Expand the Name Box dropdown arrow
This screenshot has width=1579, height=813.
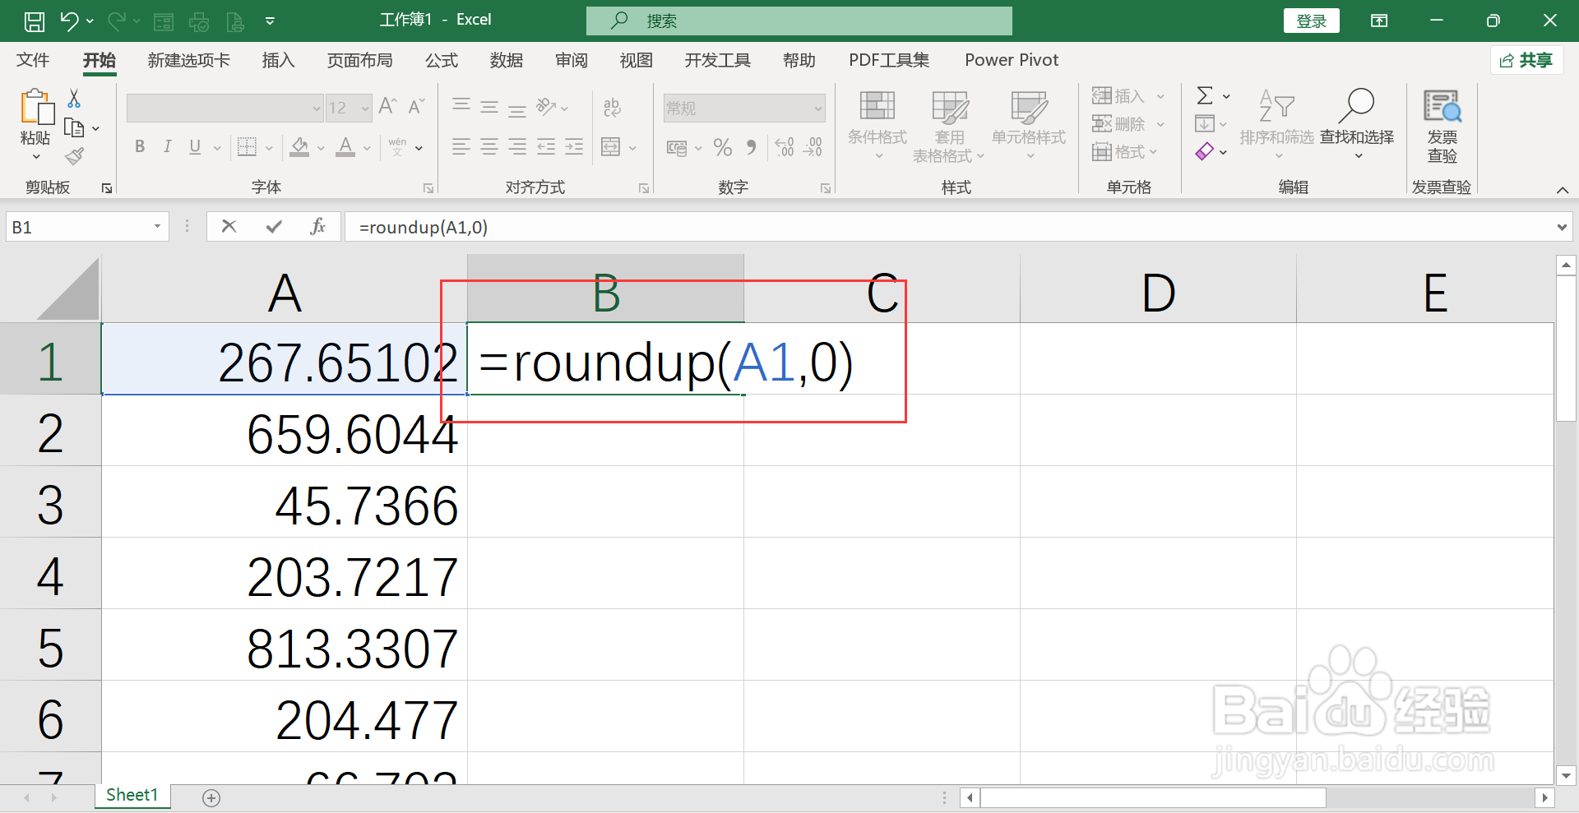click(x=157, y=227)
